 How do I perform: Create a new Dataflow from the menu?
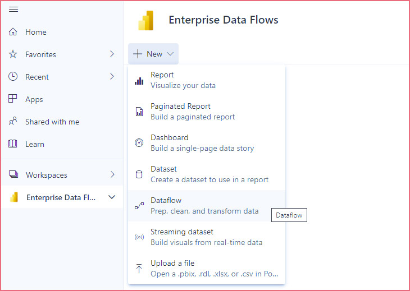pyautogui.click(x=207, y=206)
